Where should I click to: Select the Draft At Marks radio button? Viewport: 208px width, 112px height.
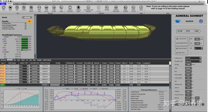click(177, 48)
